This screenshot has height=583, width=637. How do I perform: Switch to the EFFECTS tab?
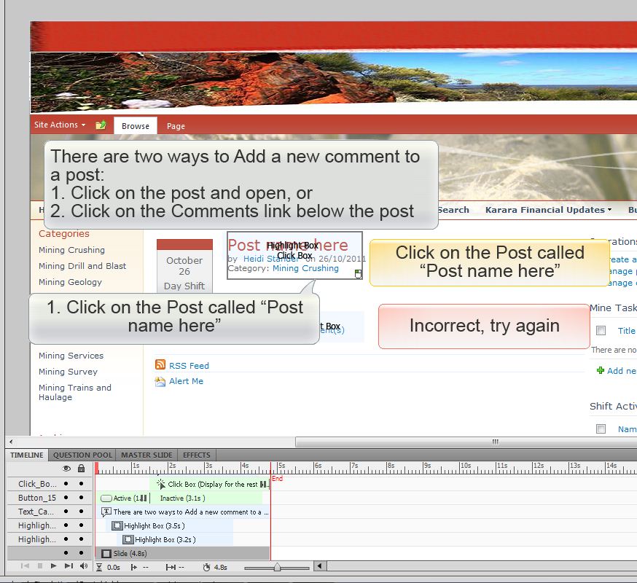tap(195, 455)
